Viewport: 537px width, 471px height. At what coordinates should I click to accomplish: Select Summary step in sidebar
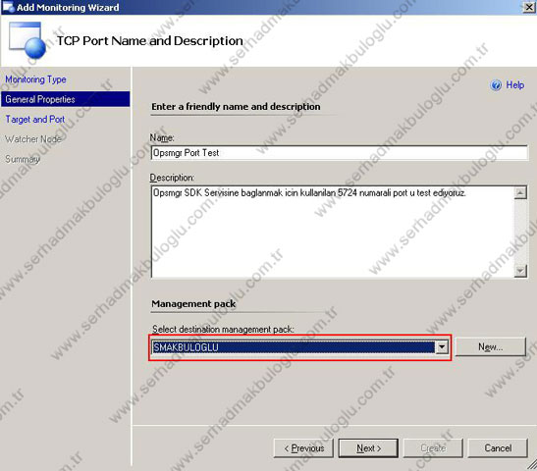(23, 159)
